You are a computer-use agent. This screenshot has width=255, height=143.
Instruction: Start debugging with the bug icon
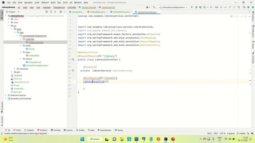point(196,7)
